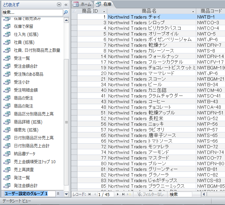This screenshot has width=225, height=205.
Task: Click the Northwind Traders シロップ cell
Action: point(152,23)
